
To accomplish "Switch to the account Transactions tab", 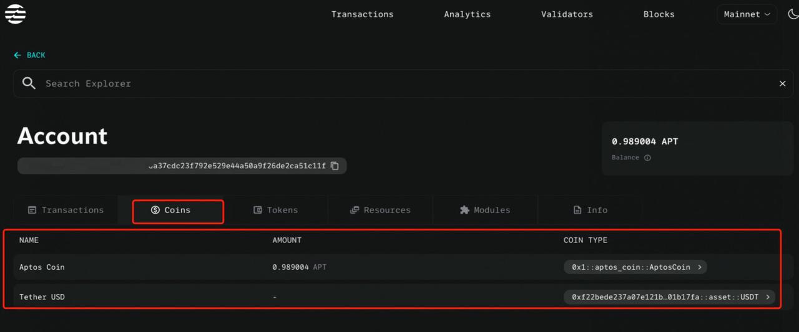I will (x=66, y=210).
